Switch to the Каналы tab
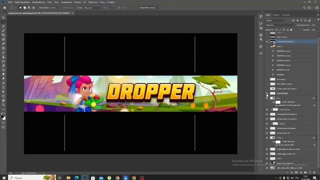Image resolution: width=320 pixels, height=180 pixels. [276, 15]
